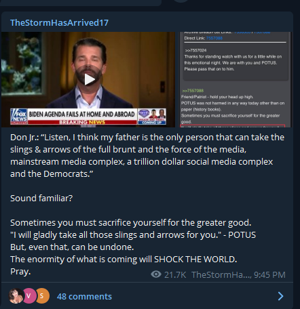
Task: Click the orange S commenter avatar
Action: [x=42, y=296]
